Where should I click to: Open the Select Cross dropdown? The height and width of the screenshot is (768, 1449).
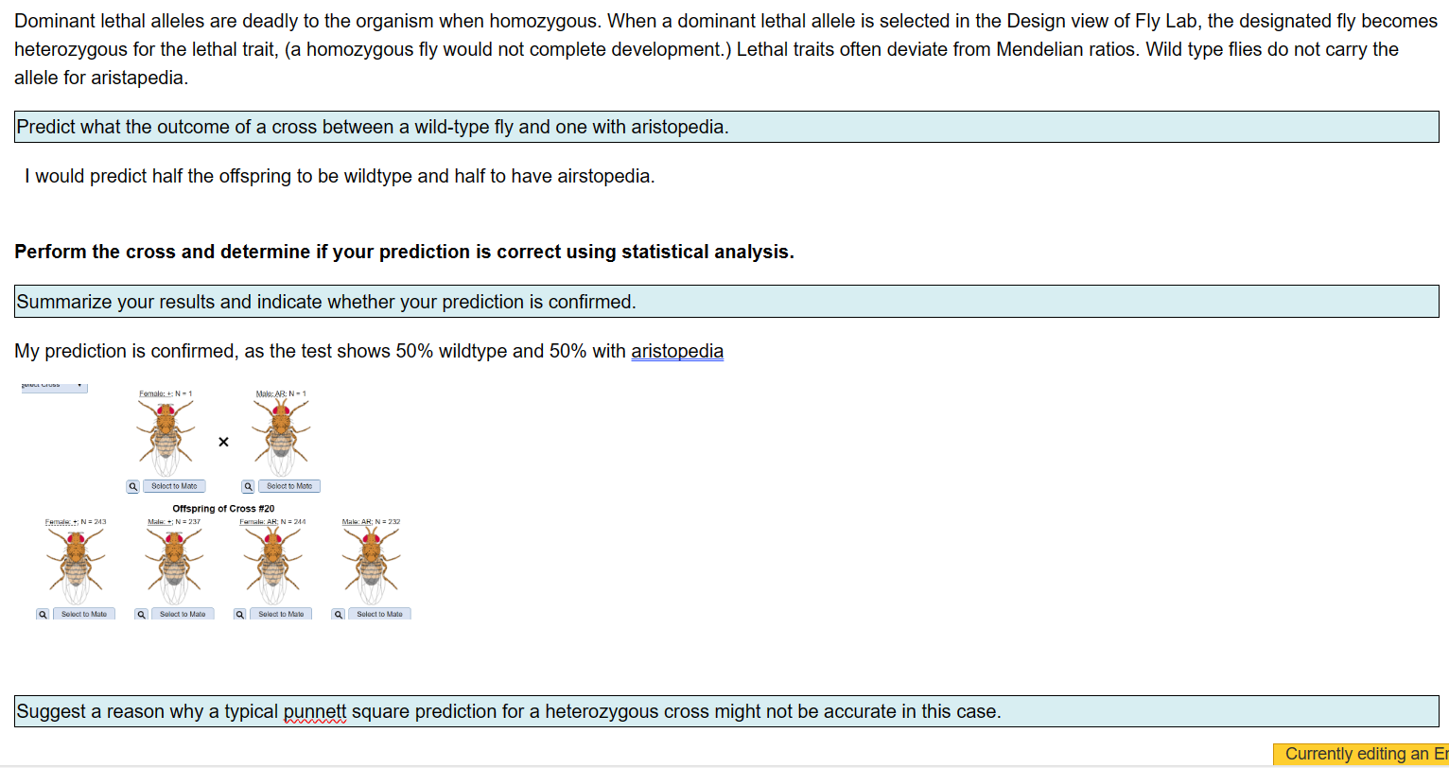point(54,386)
